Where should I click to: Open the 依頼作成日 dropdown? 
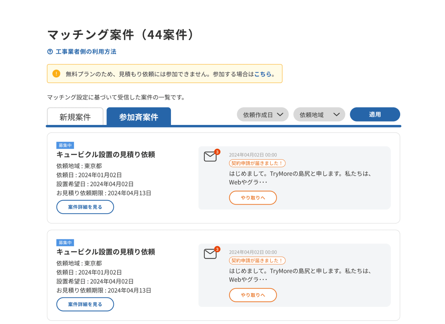pyautogui.click(x=263, y=115)
